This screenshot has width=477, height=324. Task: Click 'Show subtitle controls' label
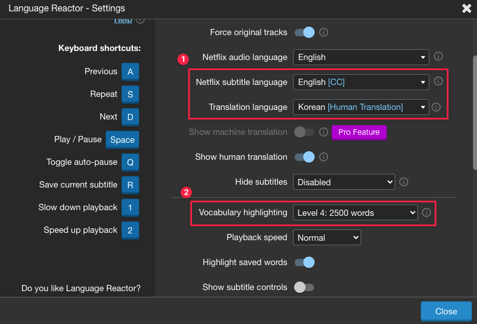[245, 287]
